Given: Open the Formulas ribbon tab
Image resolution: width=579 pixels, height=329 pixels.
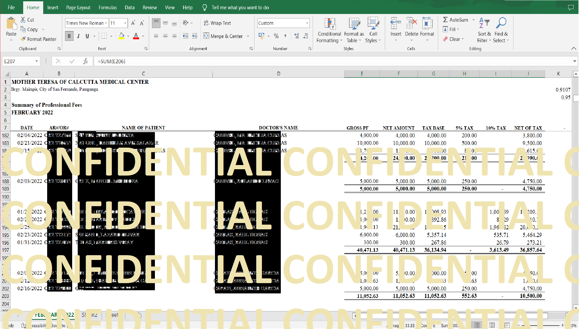Looking at the screenshot, I should 107,7.
